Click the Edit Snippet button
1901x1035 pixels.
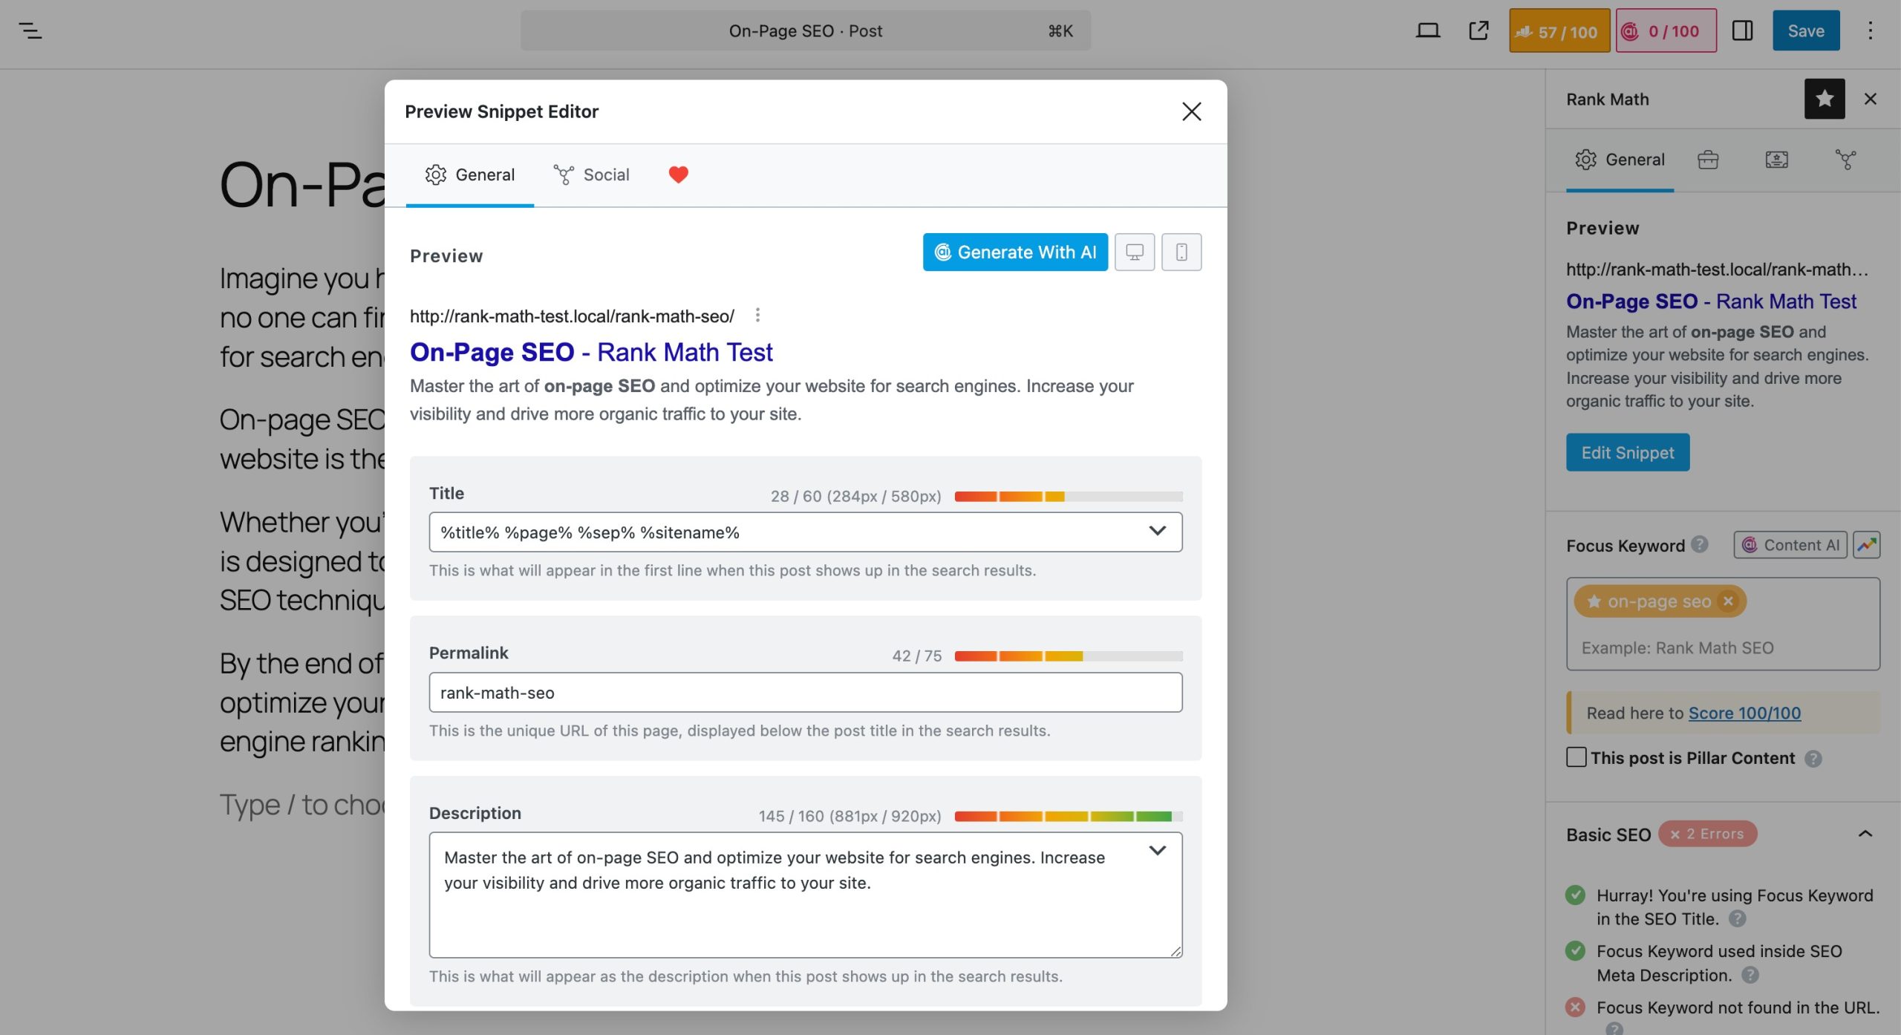click(1627, 452)
